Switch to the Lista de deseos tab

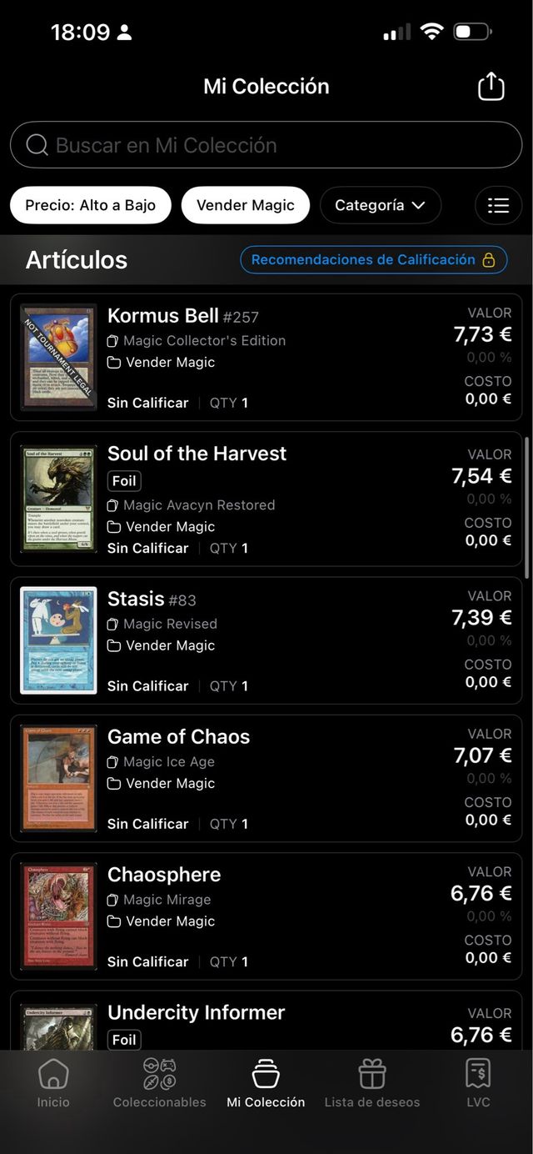coord(371,1074)
